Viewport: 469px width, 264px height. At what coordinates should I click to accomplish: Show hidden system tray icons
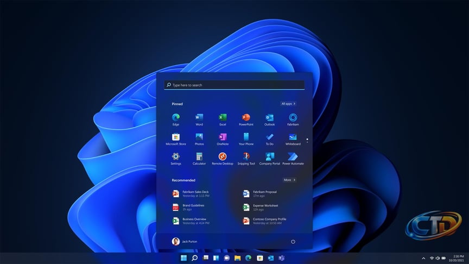(423, 259)
